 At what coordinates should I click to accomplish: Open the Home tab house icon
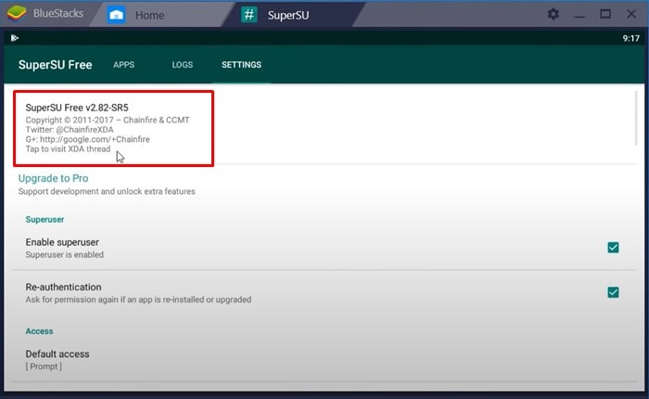[116, 15]
